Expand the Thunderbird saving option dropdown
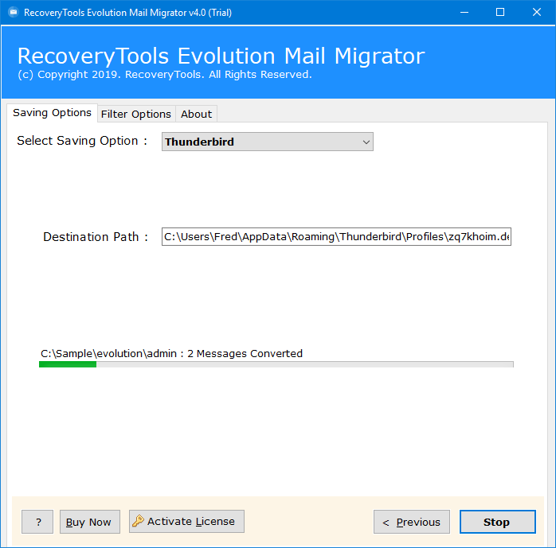The image size is (556, 548). click(268, 142)
